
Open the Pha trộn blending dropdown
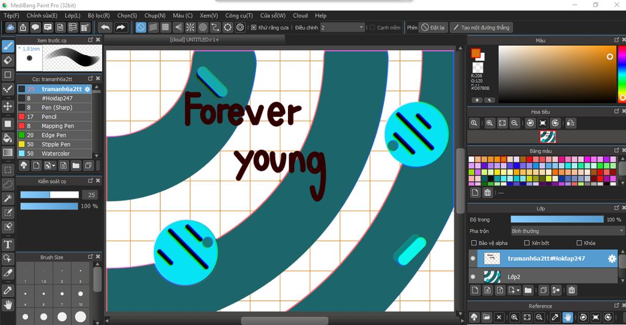567,231
